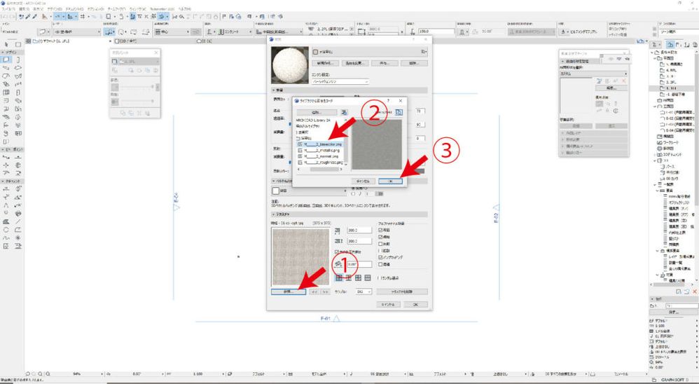
Task: Click the Redo icon in the top toolbar
Action: [13, 17]
